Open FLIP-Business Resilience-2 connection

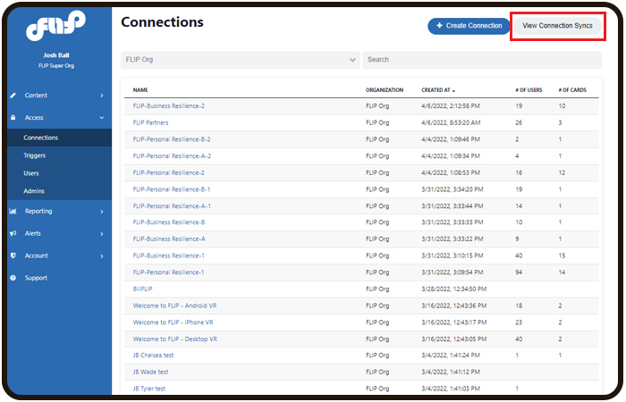[168, 106]
